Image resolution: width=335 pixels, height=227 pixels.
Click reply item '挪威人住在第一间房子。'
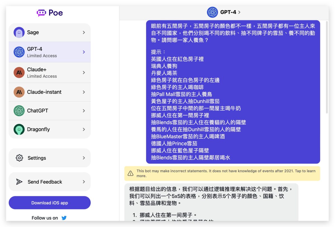click(168, 215)
